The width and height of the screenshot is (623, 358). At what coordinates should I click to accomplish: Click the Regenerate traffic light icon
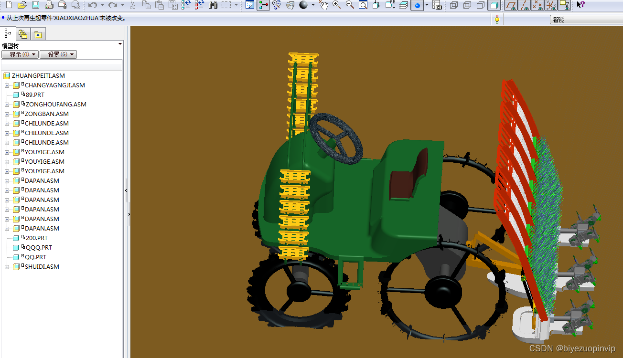tap(497, 20)
